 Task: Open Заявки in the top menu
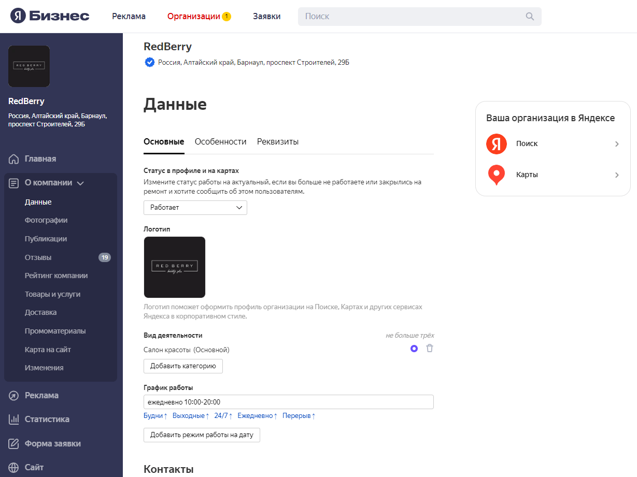pyautogui.click(x=267, y=16)
